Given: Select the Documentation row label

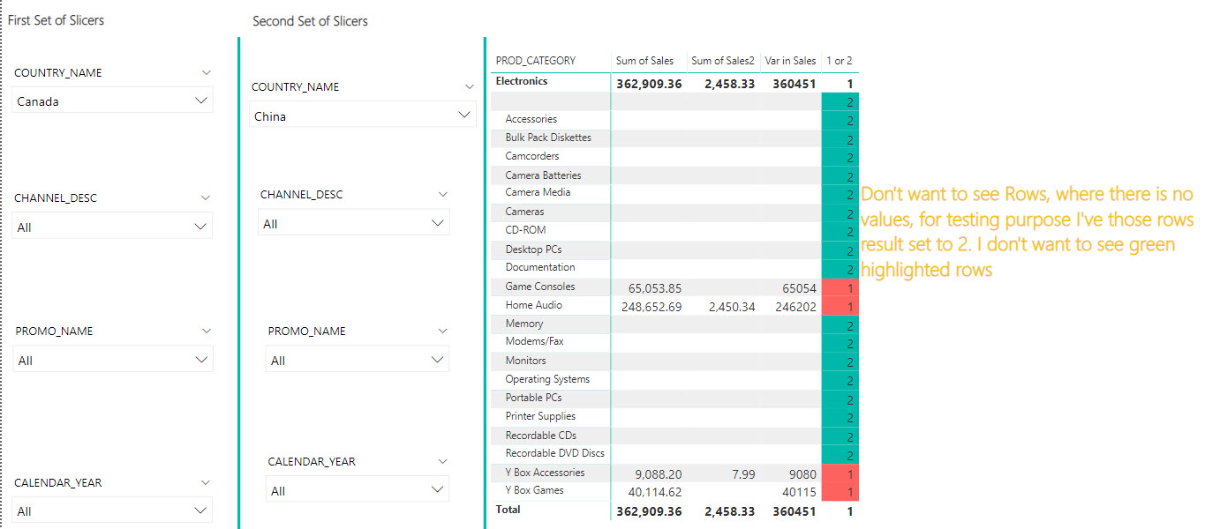Looking at the screenshot, I should coord(540,267).
